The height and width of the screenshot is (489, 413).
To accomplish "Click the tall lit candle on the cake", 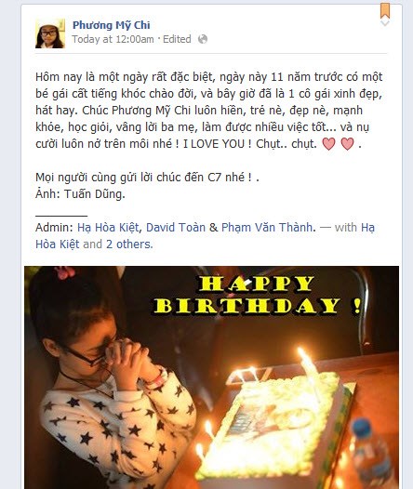I will 310,371.
